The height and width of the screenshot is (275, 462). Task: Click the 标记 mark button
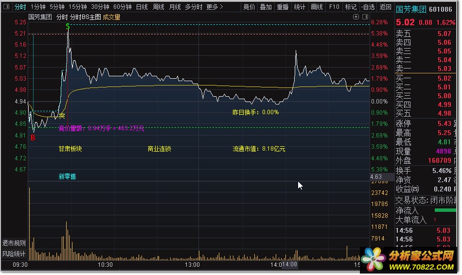click(351, 7)
